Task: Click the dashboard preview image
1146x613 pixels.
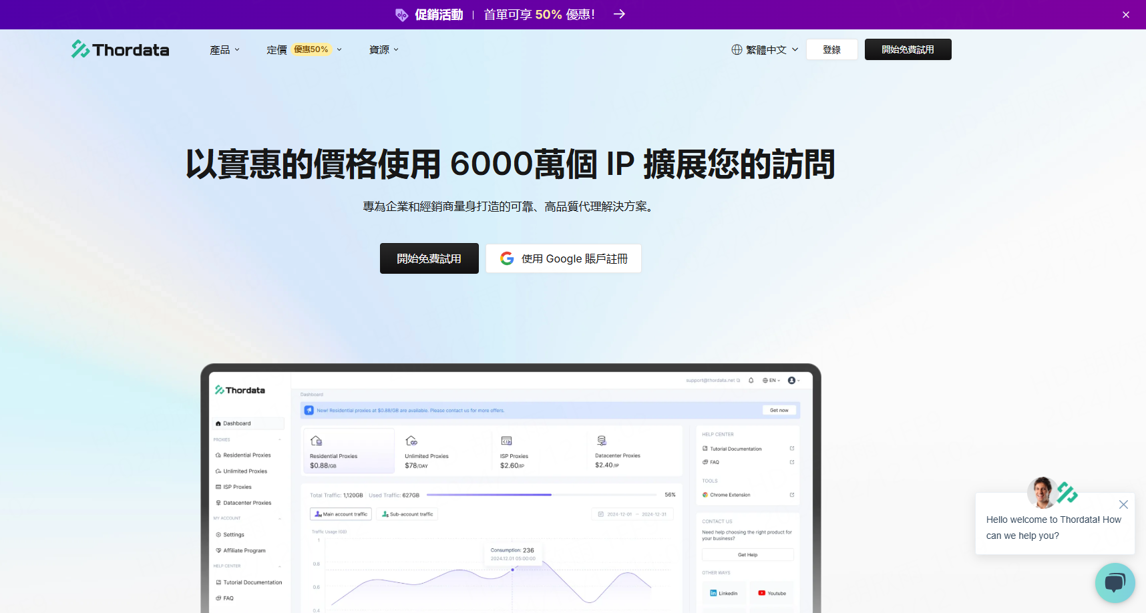Action: coord(511,489)
